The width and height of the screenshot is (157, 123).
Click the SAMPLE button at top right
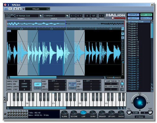coord(133,15)
